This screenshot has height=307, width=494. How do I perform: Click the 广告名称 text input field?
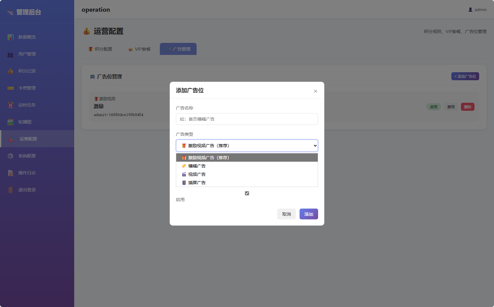tap(247, 119)
